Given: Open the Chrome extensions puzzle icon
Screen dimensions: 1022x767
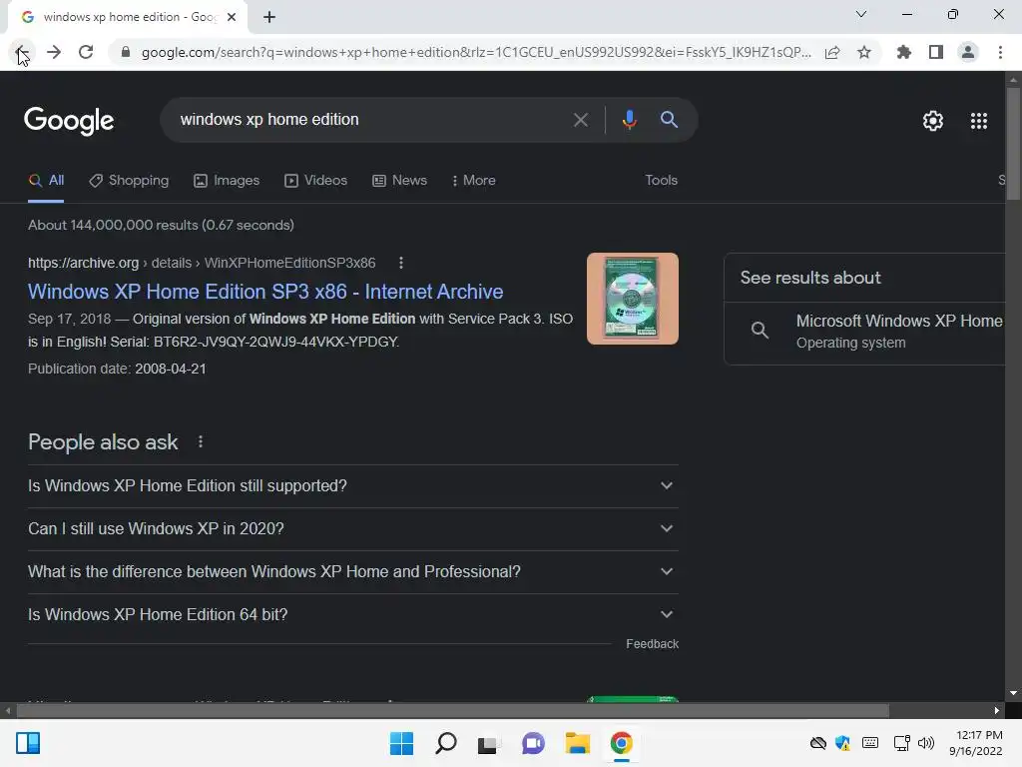Looking at the screenshot, I should [903, 52].
